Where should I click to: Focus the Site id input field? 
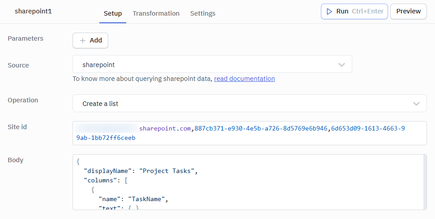pyautogui.click(x=249, y=133)
